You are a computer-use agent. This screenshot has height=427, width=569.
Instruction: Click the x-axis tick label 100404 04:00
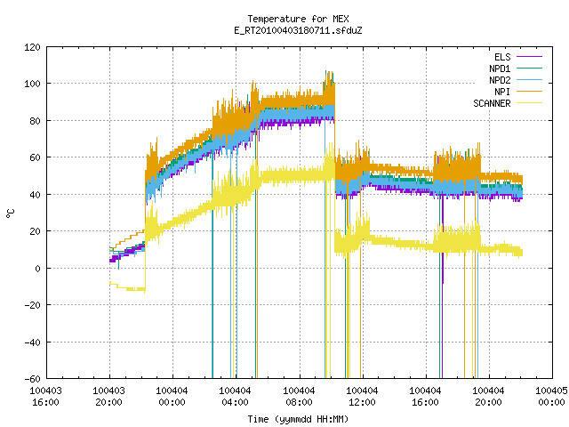click(x=235, y=397)
